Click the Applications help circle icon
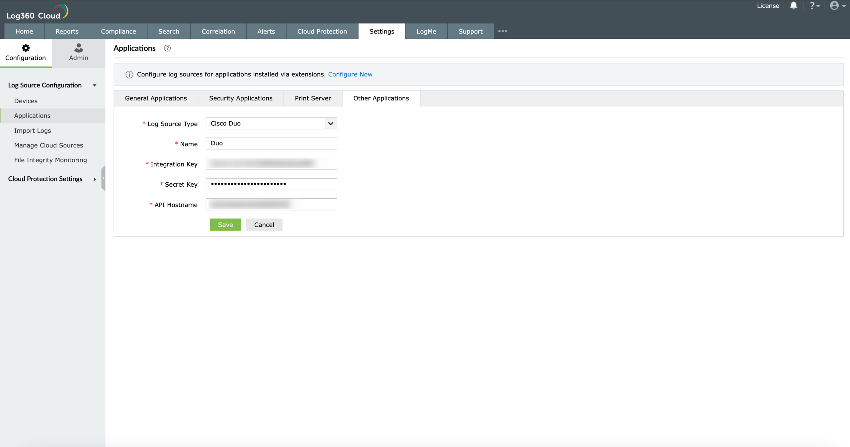This screenshot has height=447, width=850. tap(167, 48)
